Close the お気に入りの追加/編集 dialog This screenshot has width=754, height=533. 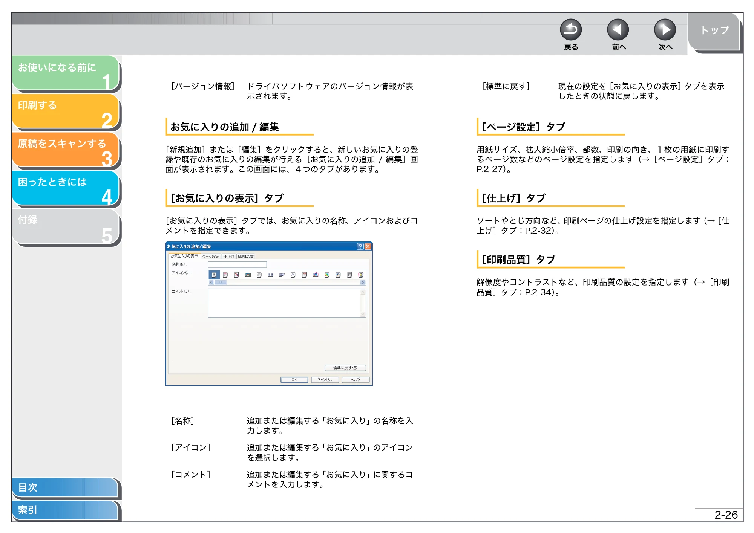(x=368, y=246)
